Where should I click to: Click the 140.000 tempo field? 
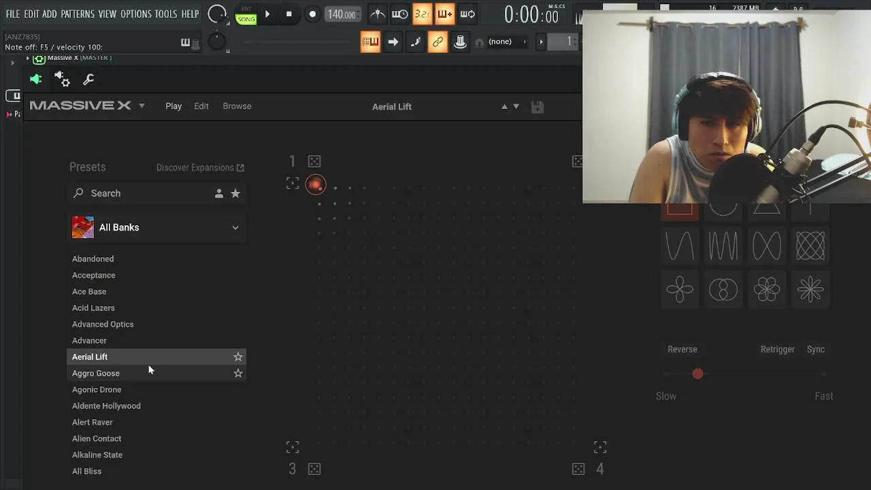(x=342, y=14)
